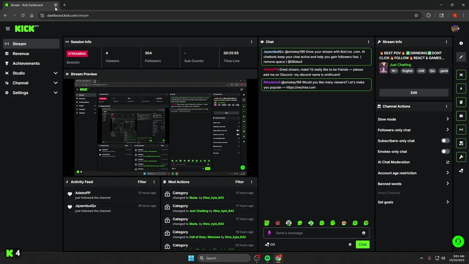Toggle Subscribers-only chat switch
This screenshot has width=469, height=264.
tap(446, 141)
